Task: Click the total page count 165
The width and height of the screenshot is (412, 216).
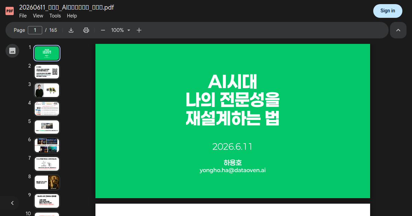Action: coord(53,30)
